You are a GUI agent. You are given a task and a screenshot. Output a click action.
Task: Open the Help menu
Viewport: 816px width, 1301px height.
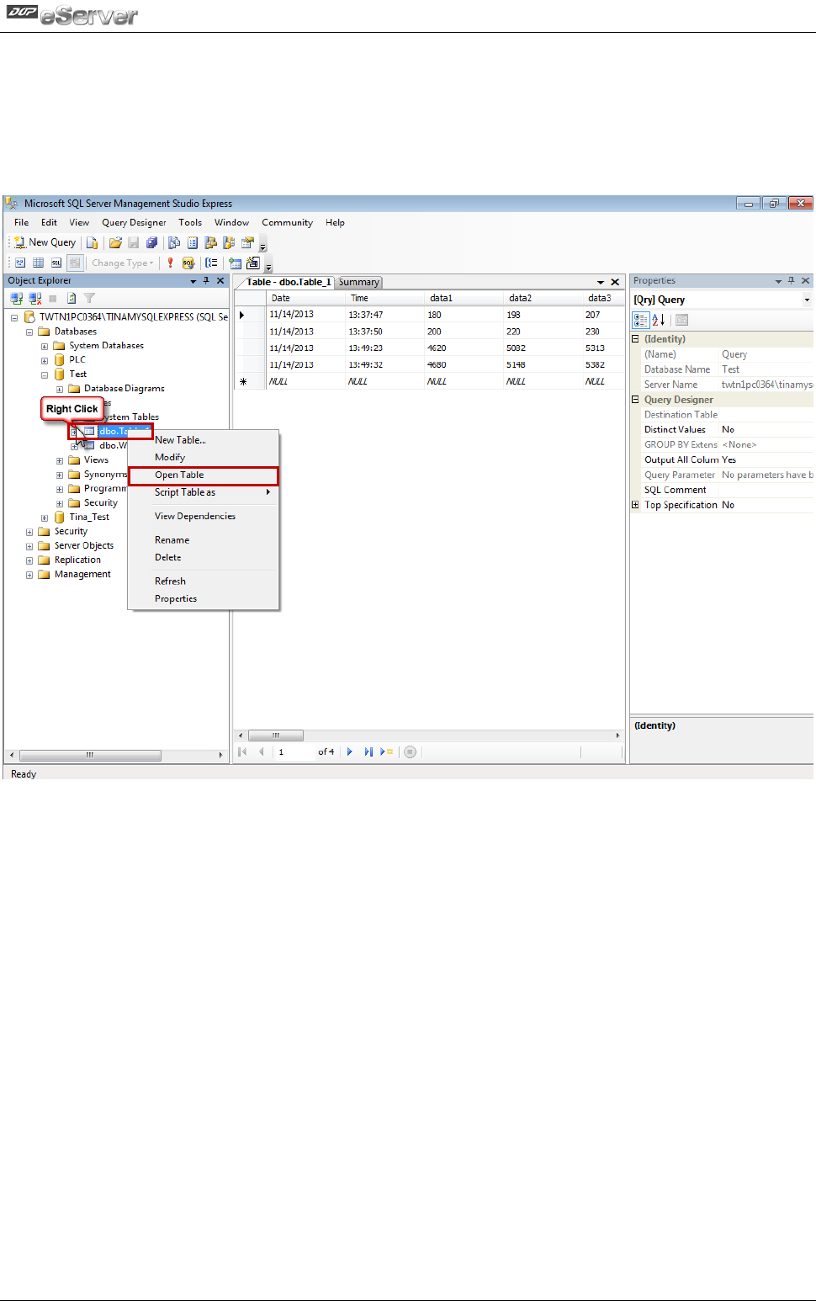[x=335, y=222]
